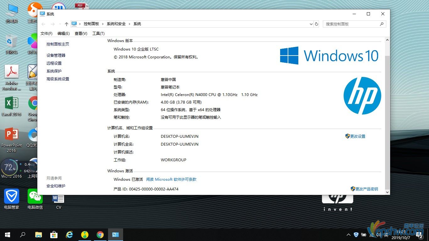429x241 pixels.
Task: Open 高级系统设置 link
Action: (x=58, y=79)
